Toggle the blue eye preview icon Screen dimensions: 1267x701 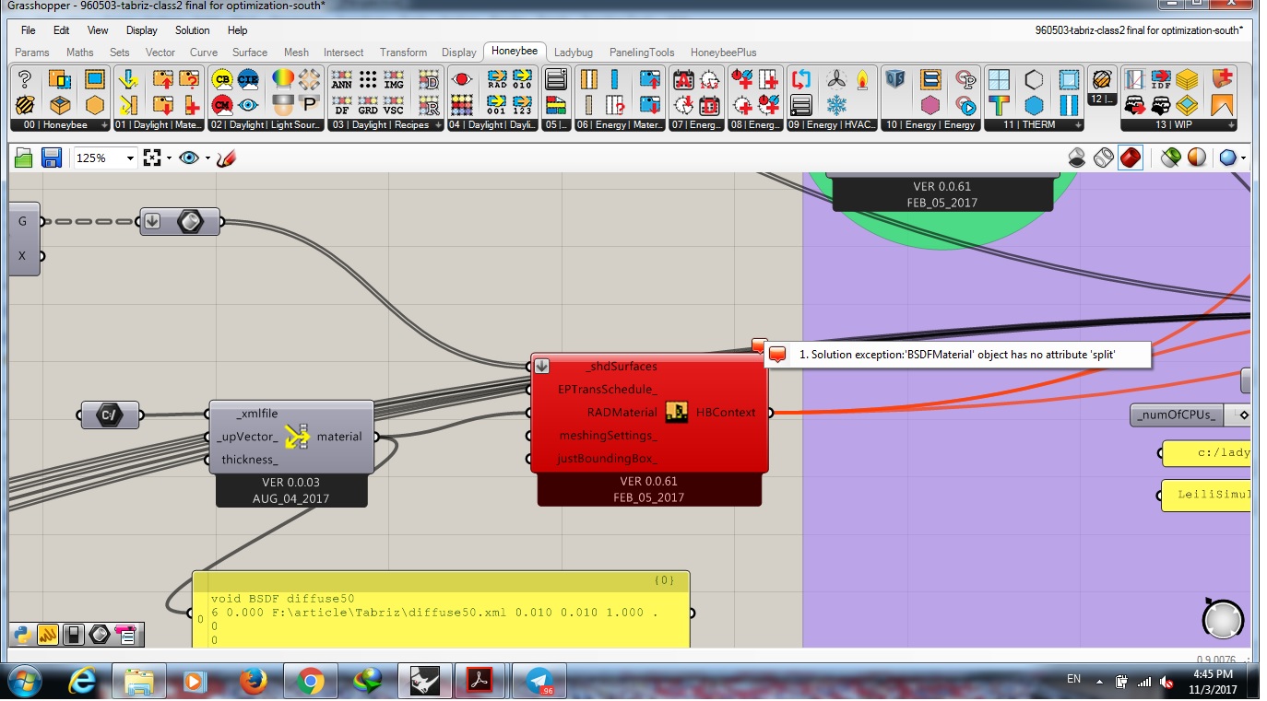[189, 158]
